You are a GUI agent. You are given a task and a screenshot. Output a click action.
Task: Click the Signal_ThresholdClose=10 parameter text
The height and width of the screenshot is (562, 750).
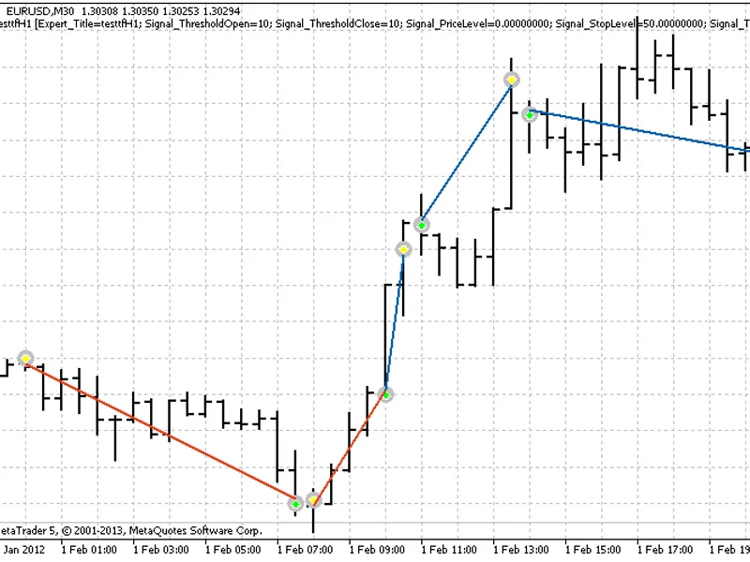tap(339, 23)
